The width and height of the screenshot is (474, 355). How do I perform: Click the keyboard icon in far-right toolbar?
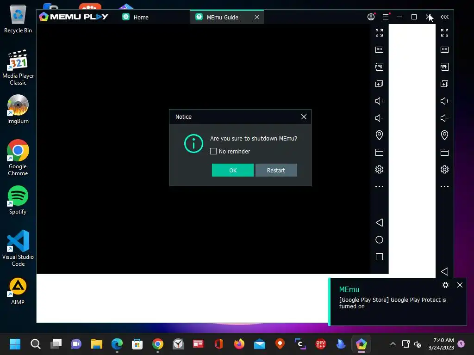(x=444, y=49)
